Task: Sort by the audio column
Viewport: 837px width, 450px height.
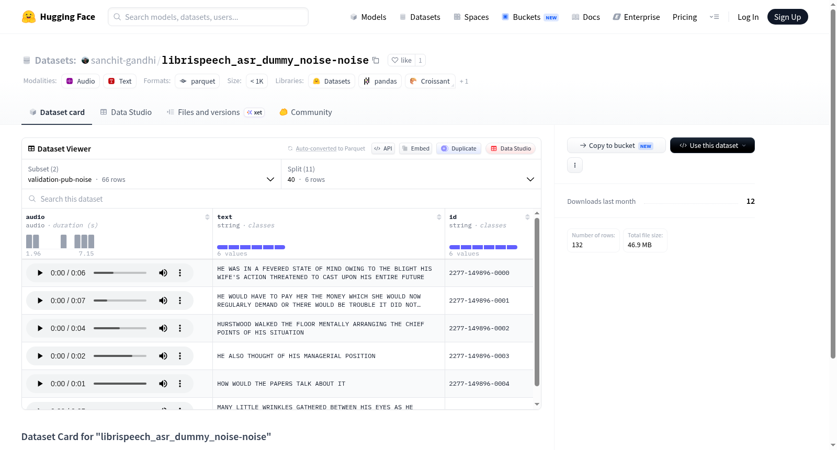Action: [x=207, y=217]
